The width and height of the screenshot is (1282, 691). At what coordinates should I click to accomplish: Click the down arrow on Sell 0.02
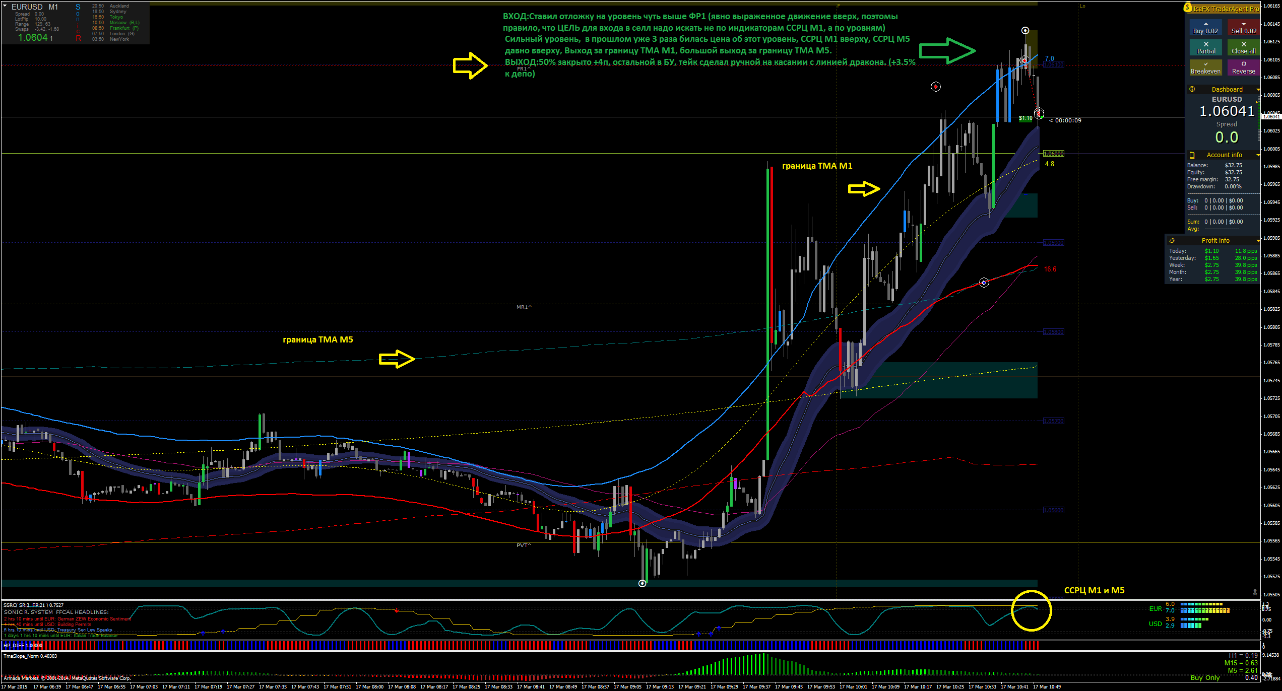[x=1244, y=24]
